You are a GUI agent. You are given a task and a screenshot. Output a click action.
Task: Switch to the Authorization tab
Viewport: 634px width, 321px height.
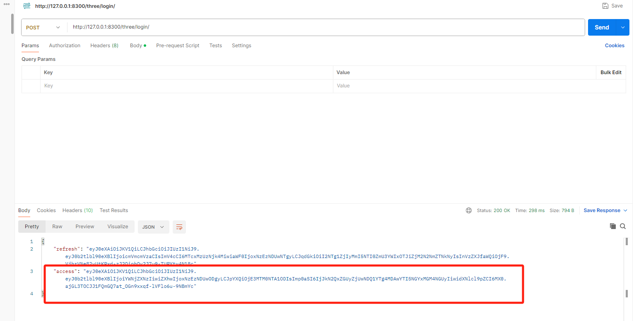[x=65, y=46]
